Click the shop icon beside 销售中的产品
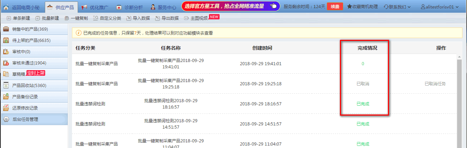This screenshot has height=148, width=467. pos(6,29)
